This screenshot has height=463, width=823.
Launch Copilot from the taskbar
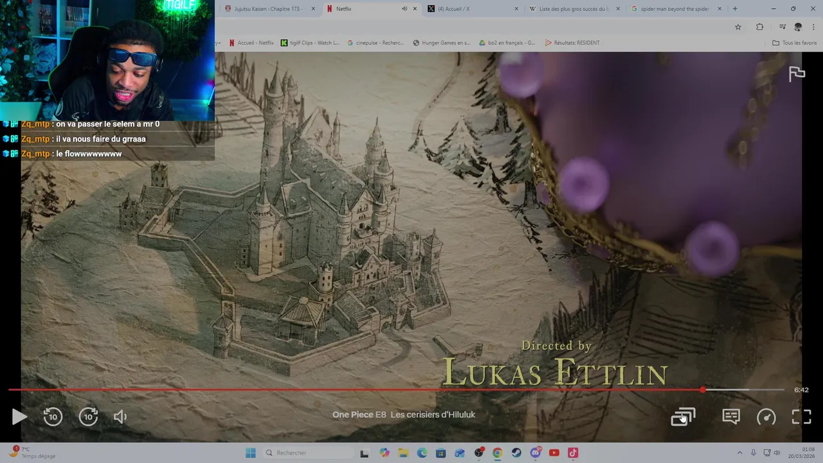click(x=384, y=453)
